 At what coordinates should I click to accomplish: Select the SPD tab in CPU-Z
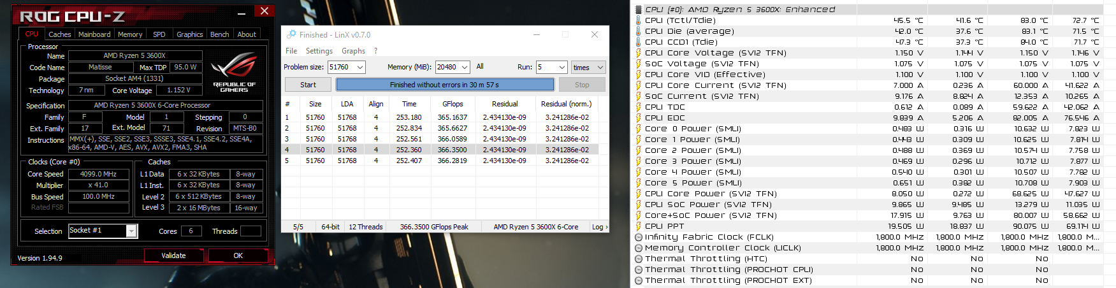pos(159,34)
